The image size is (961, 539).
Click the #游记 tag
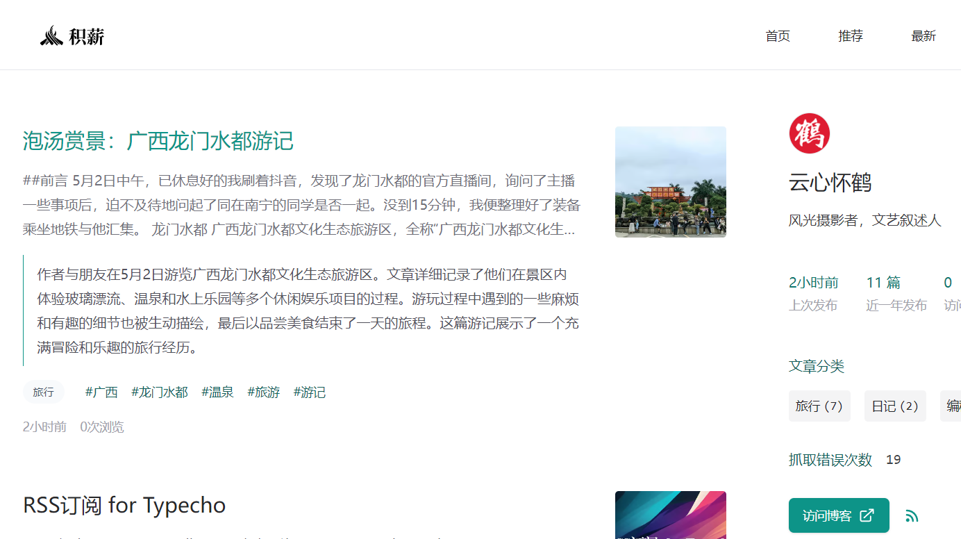pos(310,392)
